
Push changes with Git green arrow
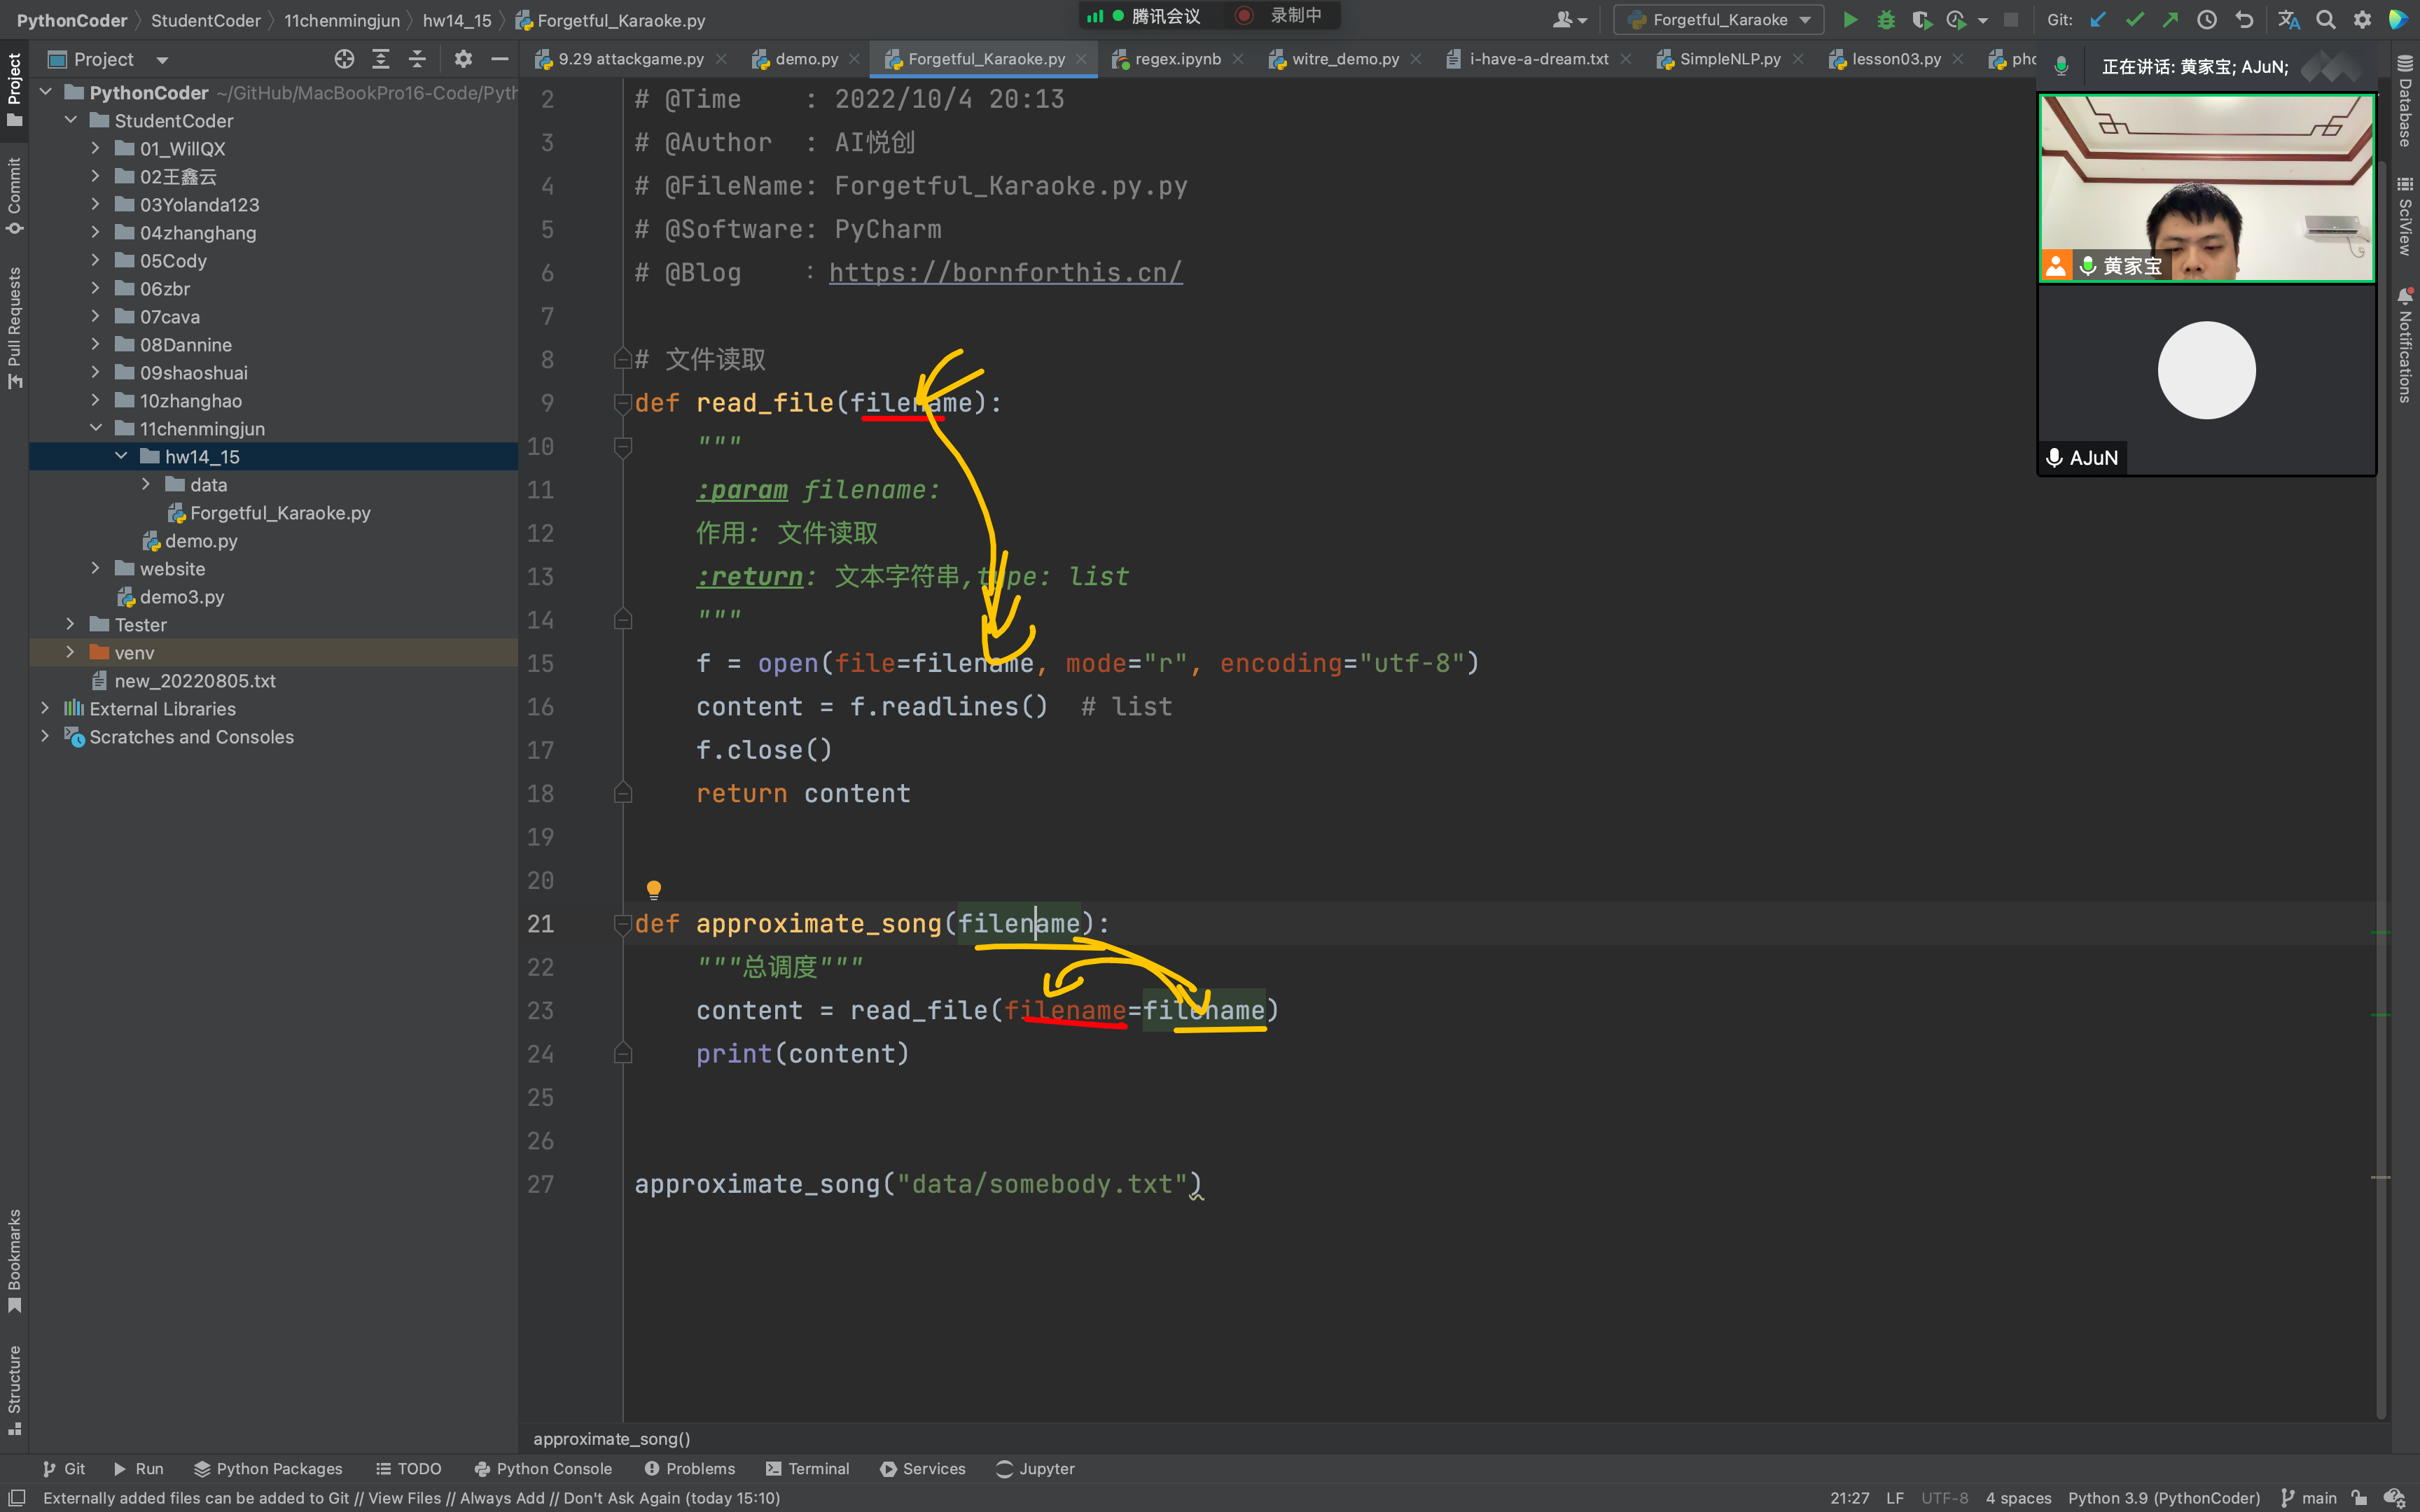click(x=2170, y=19)
